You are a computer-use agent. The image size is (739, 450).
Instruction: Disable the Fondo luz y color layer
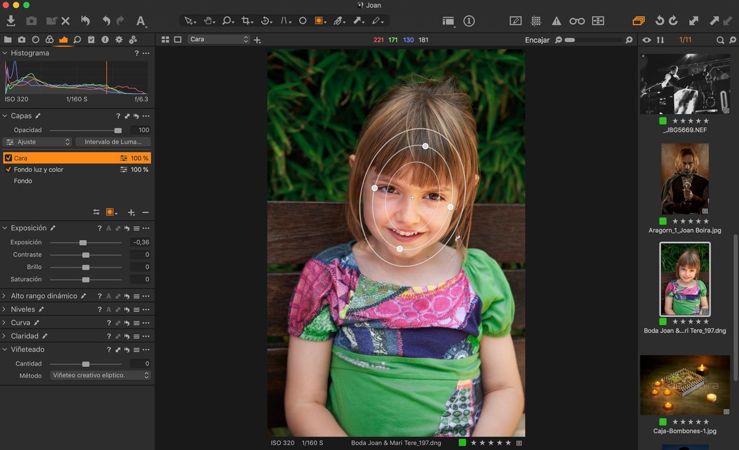tap(8, 170)
